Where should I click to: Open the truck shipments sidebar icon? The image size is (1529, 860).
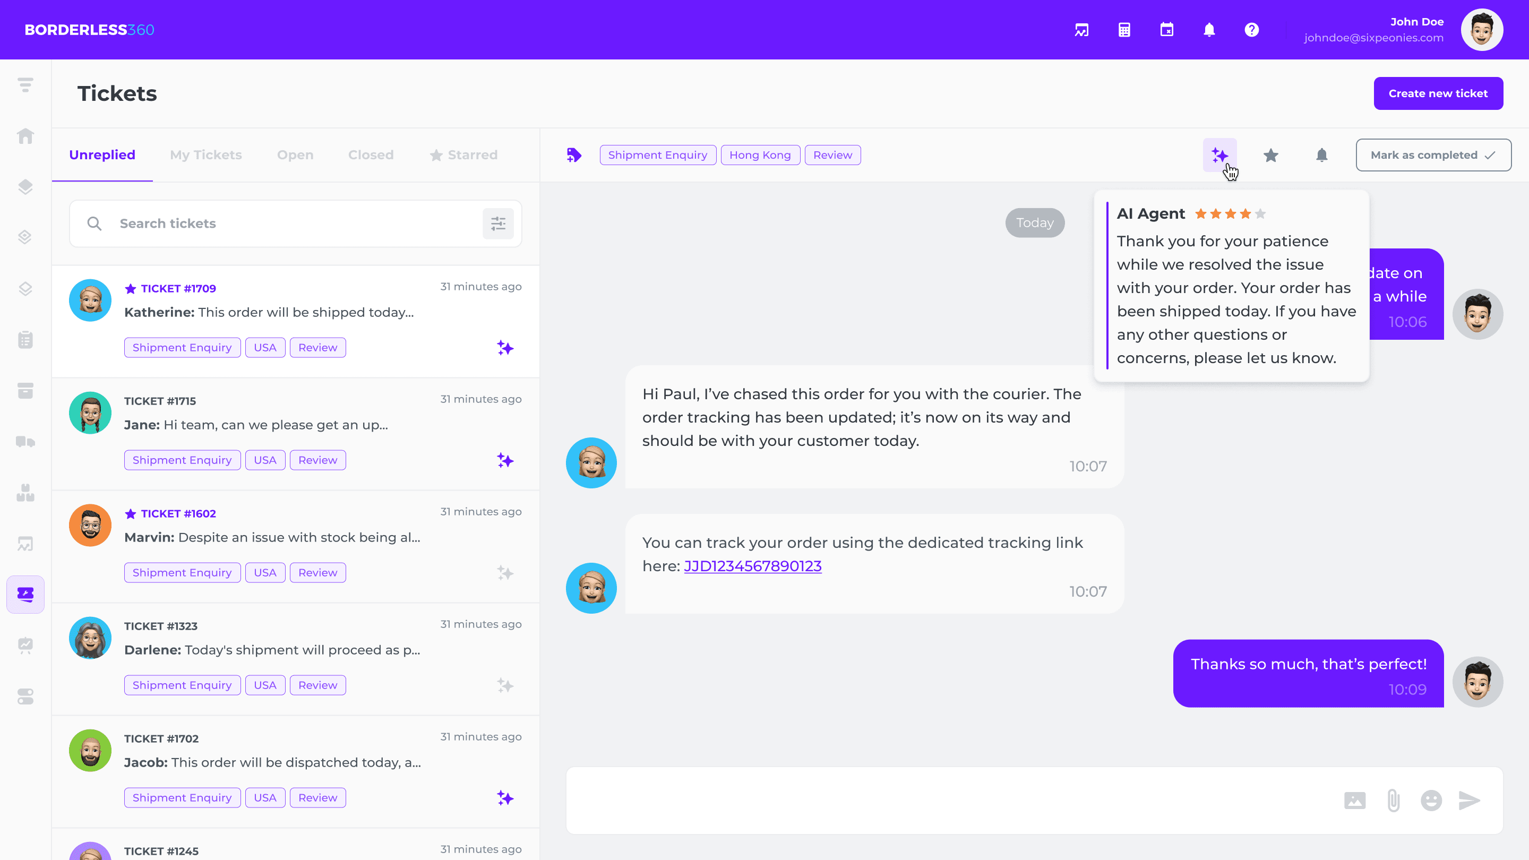(x=25, y=442)
